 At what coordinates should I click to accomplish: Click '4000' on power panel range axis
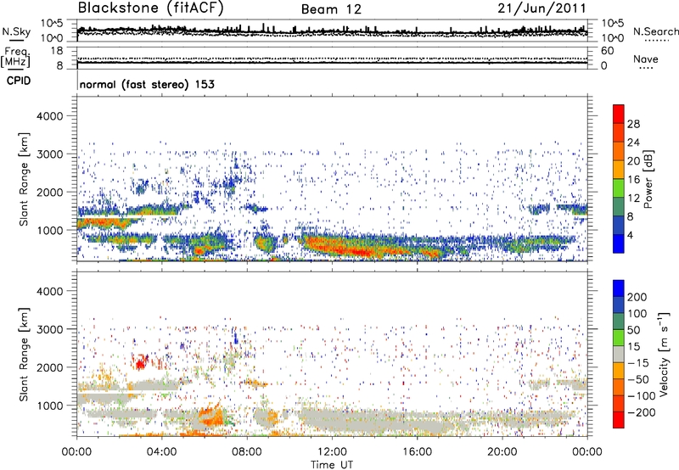pos(49,116)
